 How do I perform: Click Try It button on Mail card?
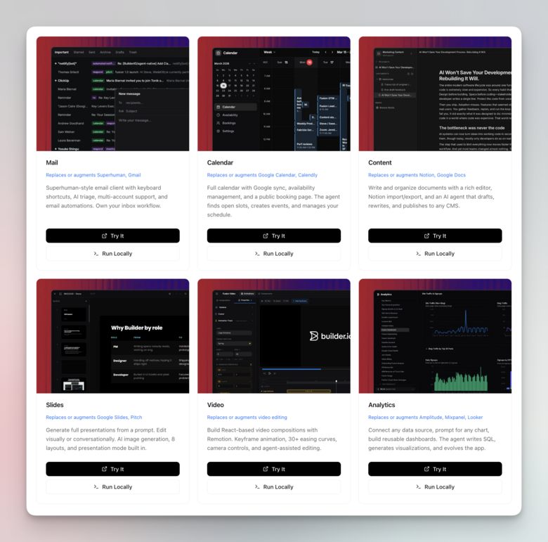112,235
